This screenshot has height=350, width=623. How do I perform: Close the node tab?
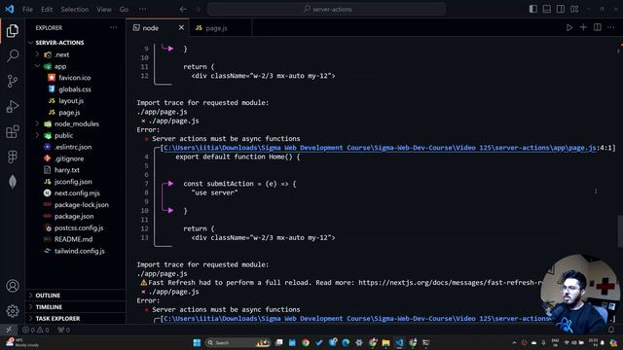point(181,27)
